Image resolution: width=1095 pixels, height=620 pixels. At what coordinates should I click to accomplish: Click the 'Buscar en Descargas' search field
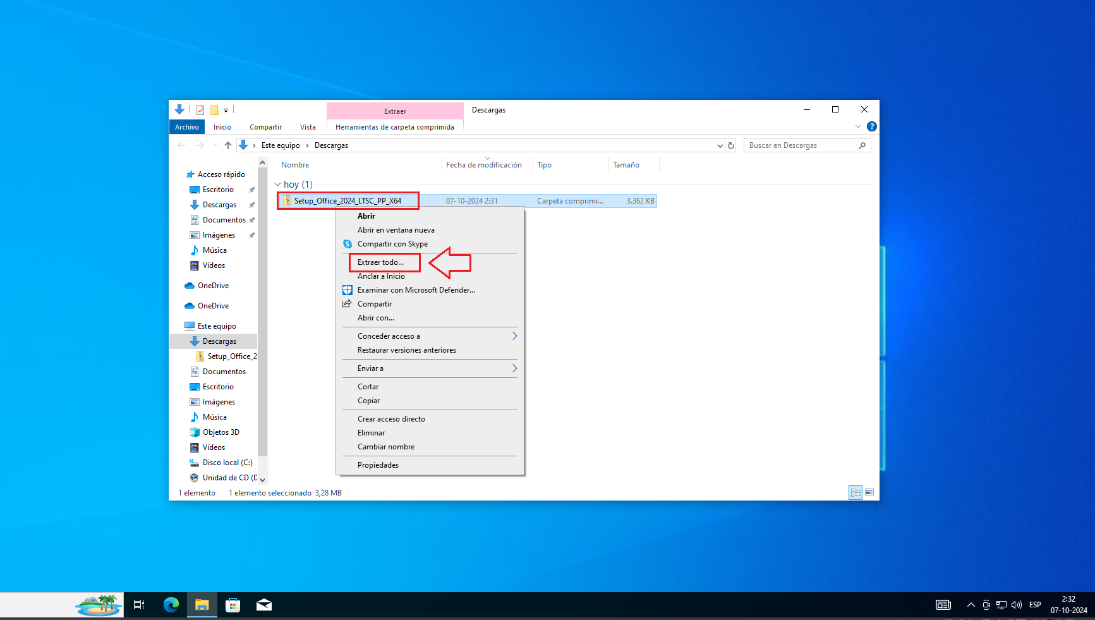point(800,145)
